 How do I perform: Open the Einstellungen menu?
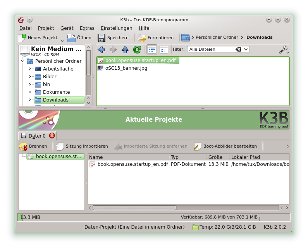pos(116,28)
